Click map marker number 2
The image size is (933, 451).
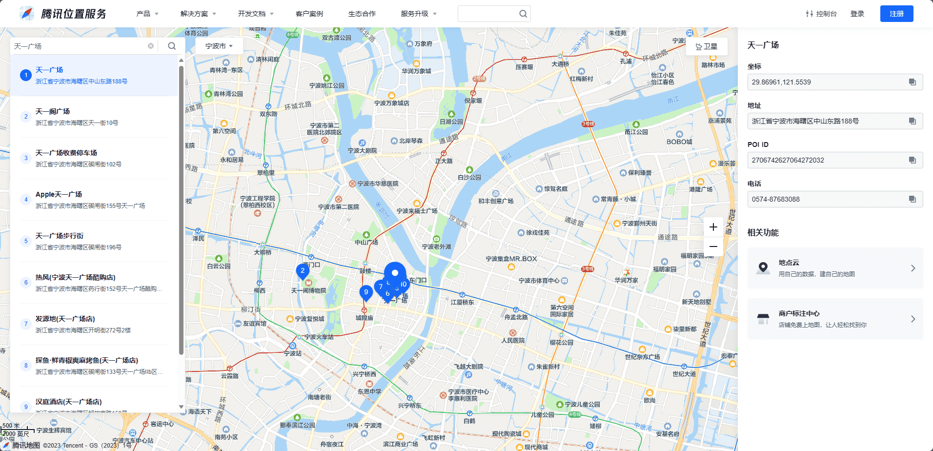[x=303, y=271]
